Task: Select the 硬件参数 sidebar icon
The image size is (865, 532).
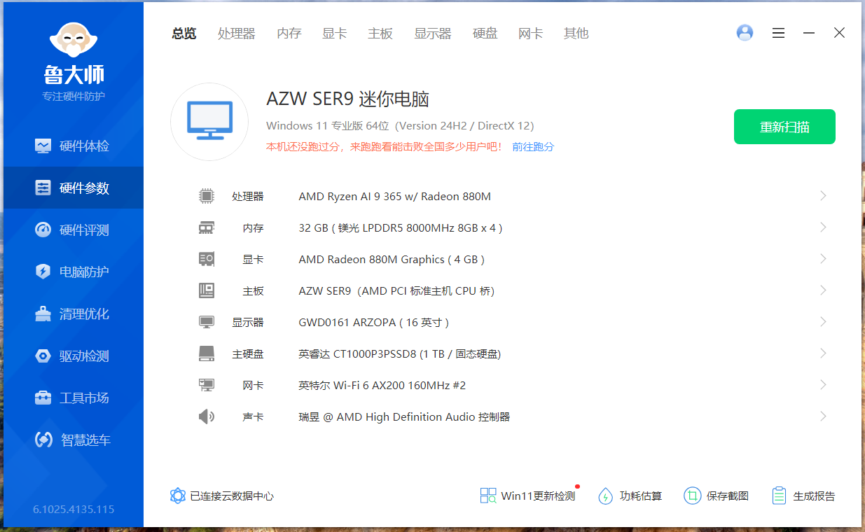Action: point(43,188)
